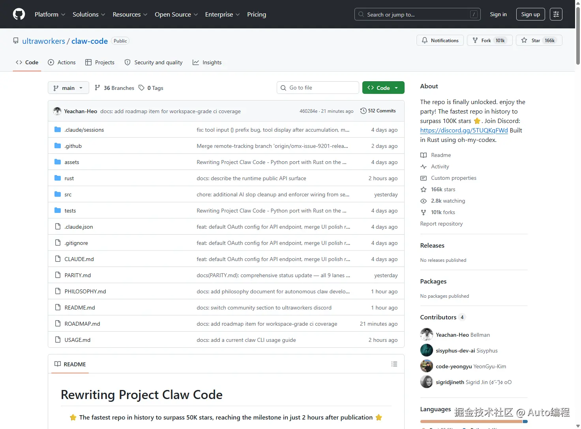Click the 2.8k watching link
Image resolution: width=581 pixels, height=429 pixels.
coord(442,201)
